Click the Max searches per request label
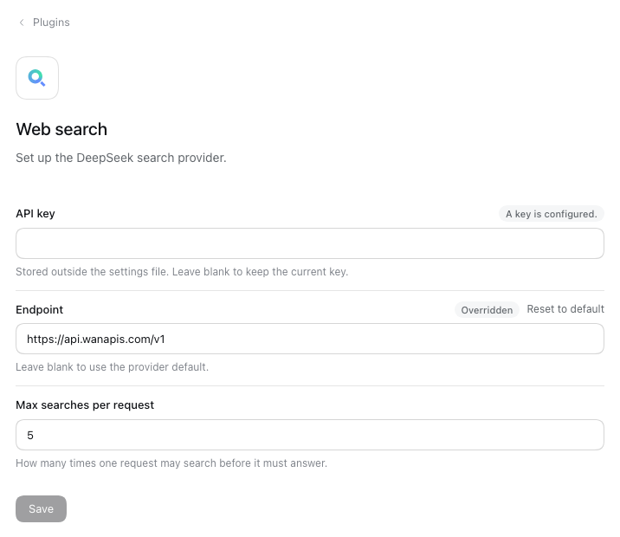 85,405
